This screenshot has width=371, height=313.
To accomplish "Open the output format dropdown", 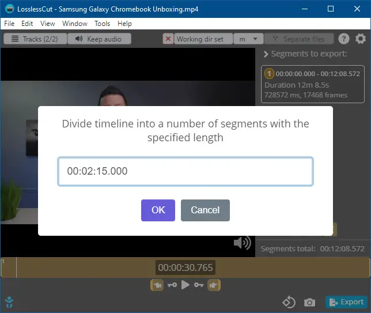I will (248, 39).
